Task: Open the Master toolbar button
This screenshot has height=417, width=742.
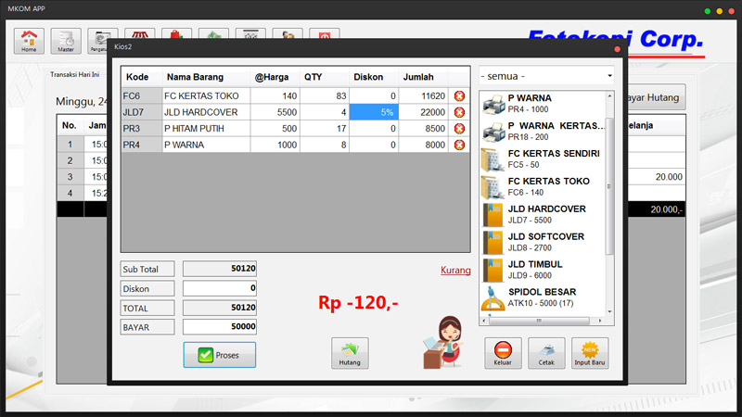Action: [66, 41]
